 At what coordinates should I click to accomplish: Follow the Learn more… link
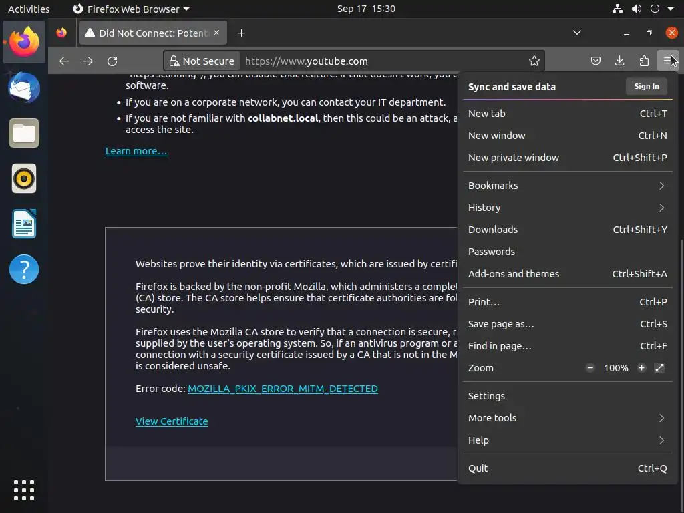[136, 151]
